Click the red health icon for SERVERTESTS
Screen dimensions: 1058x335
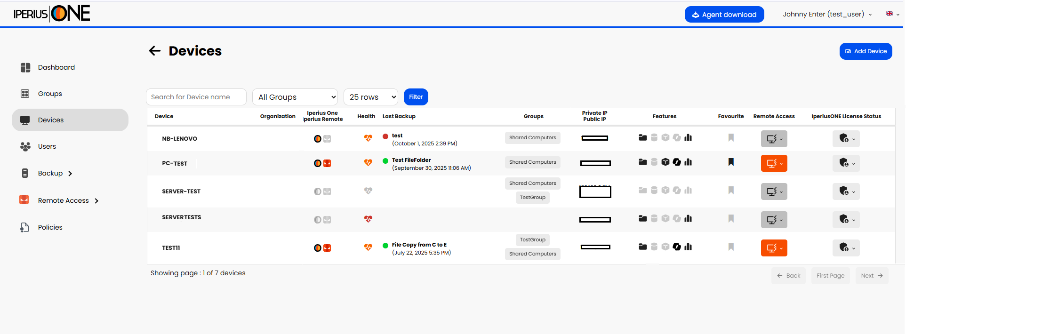(368, 219)
